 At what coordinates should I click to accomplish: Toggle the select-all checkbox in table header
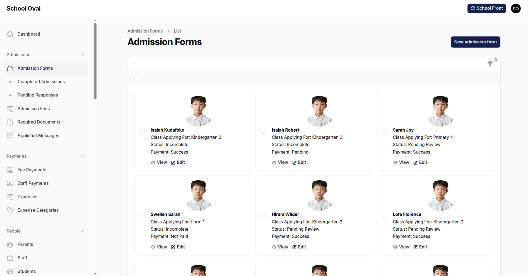(137, 78)
